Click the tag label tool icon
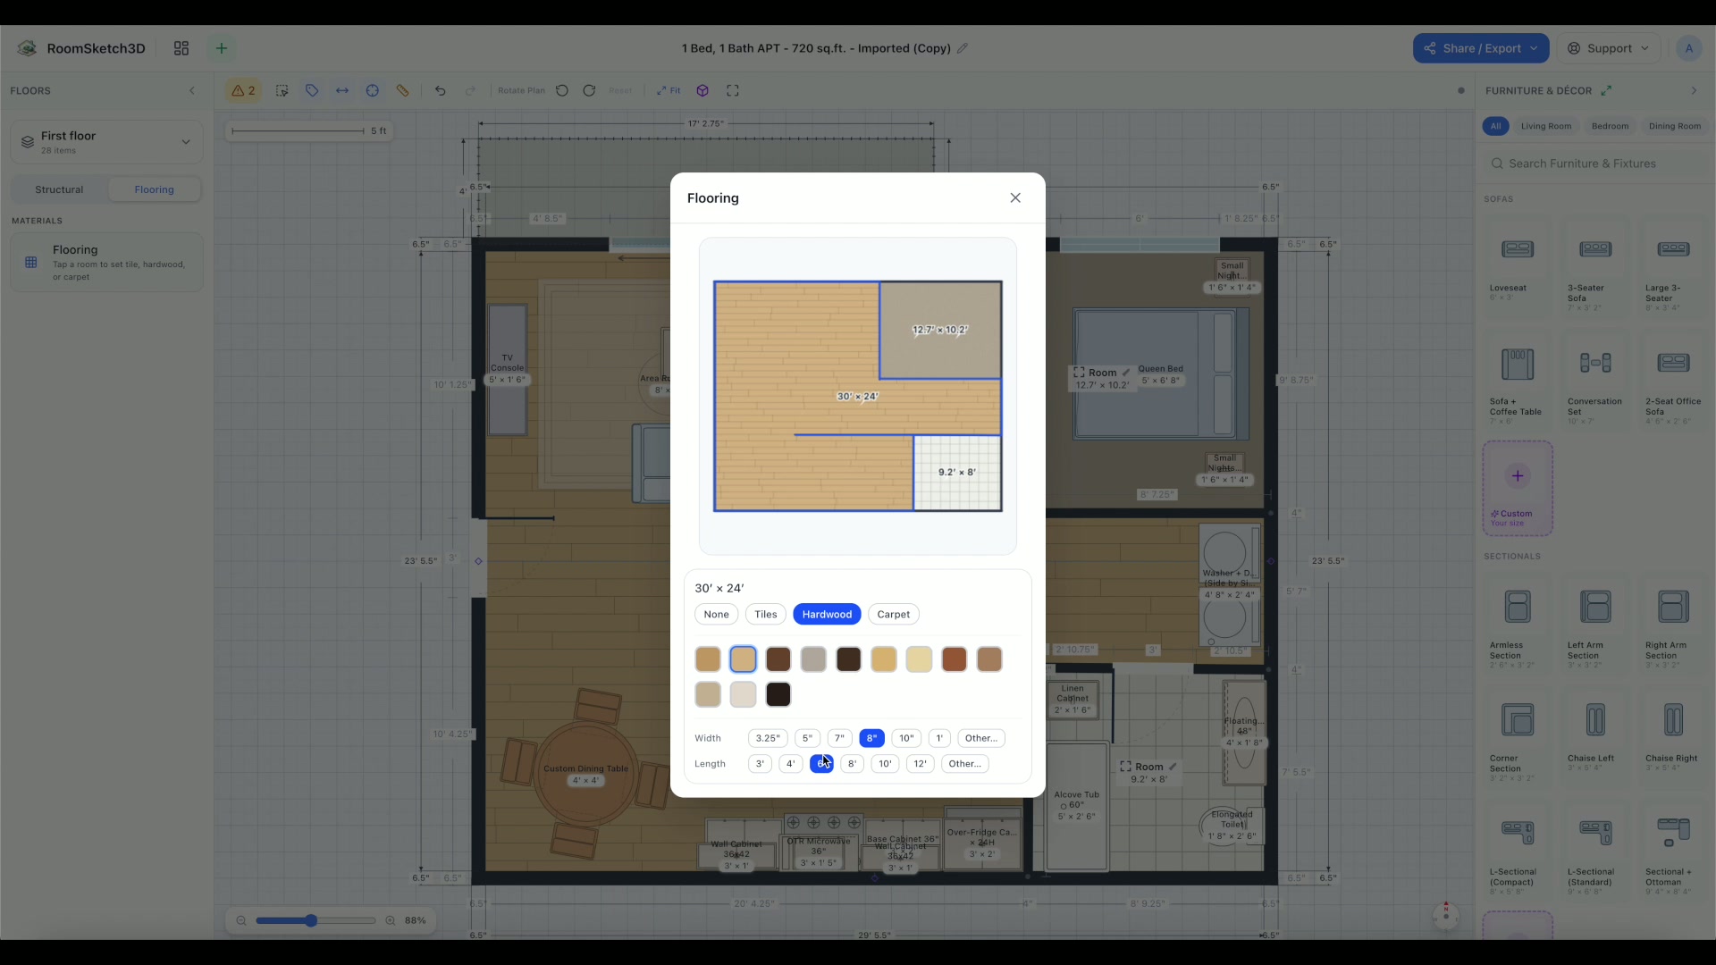Screen dimensions: 1716x965 click(312, 90)
